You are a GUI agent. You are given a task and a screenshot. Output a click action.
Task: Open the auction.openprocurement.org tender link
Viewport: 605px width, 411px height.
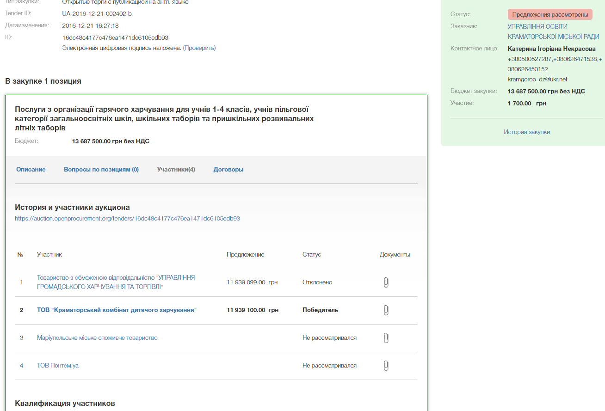[127, 219]
